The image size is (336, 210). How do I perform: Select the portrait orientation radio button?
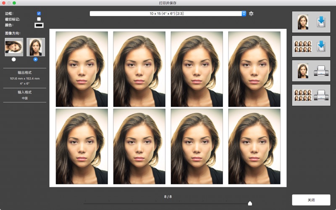[35, 59]
